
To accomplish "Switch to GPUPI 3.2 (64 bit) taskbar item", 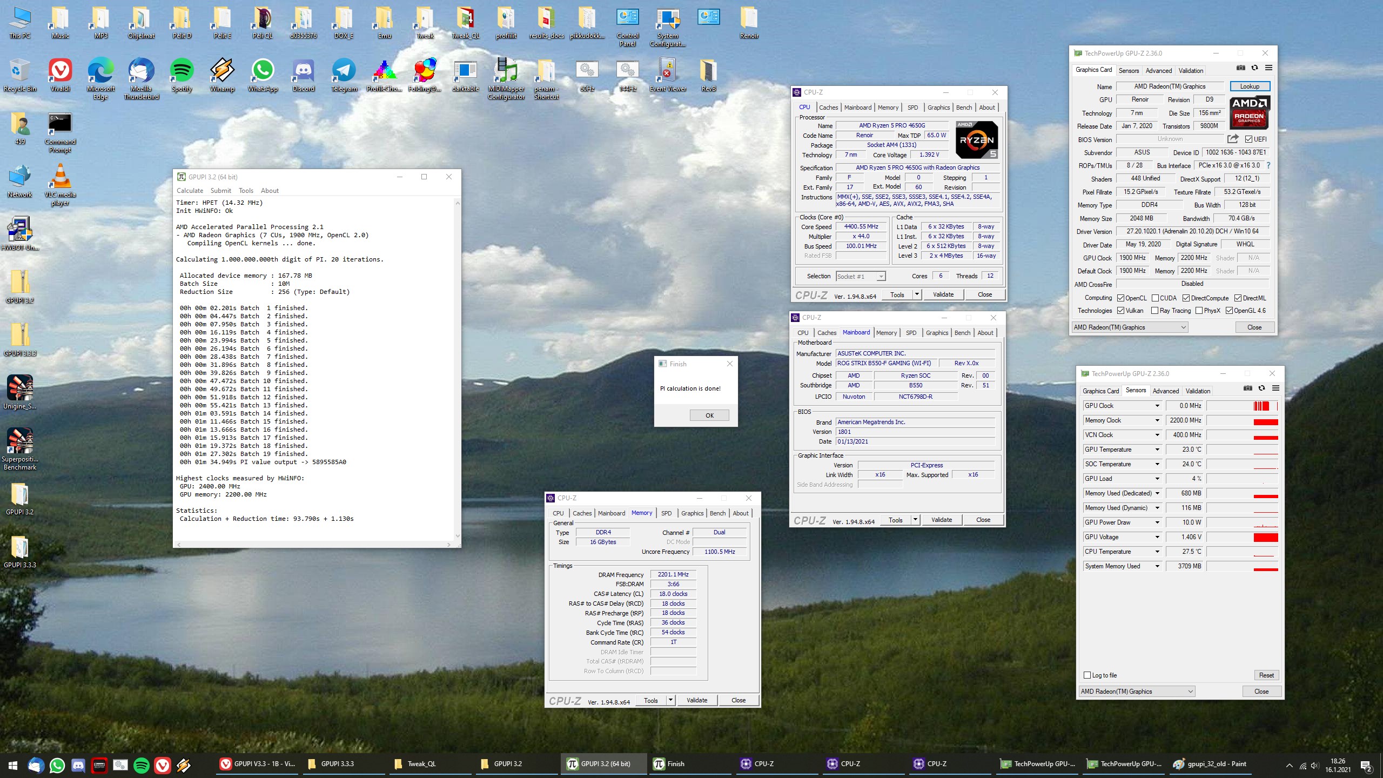I will point(605,764).
